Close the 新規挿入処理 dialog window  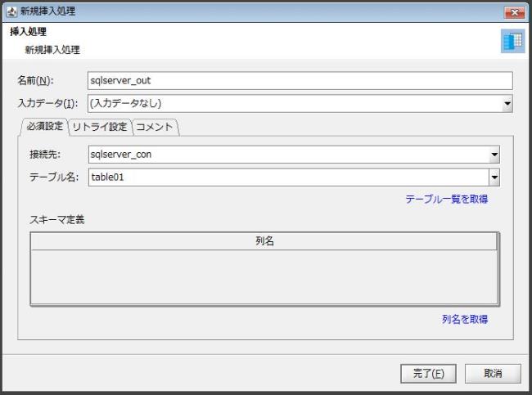pos(516,11)
